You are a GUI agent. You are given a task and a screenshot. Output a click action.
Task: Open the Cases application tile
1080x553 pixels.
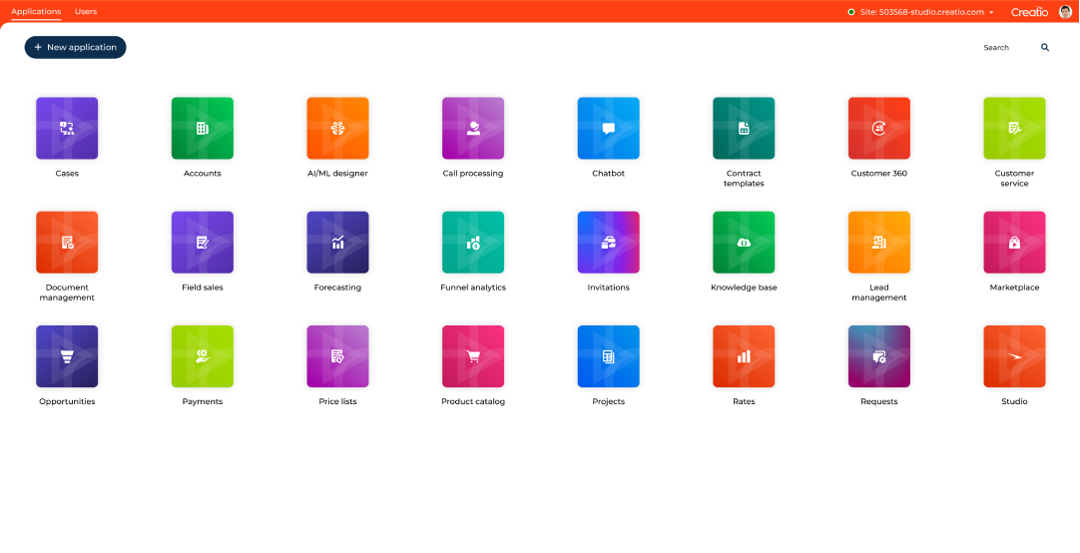(67, 128)
